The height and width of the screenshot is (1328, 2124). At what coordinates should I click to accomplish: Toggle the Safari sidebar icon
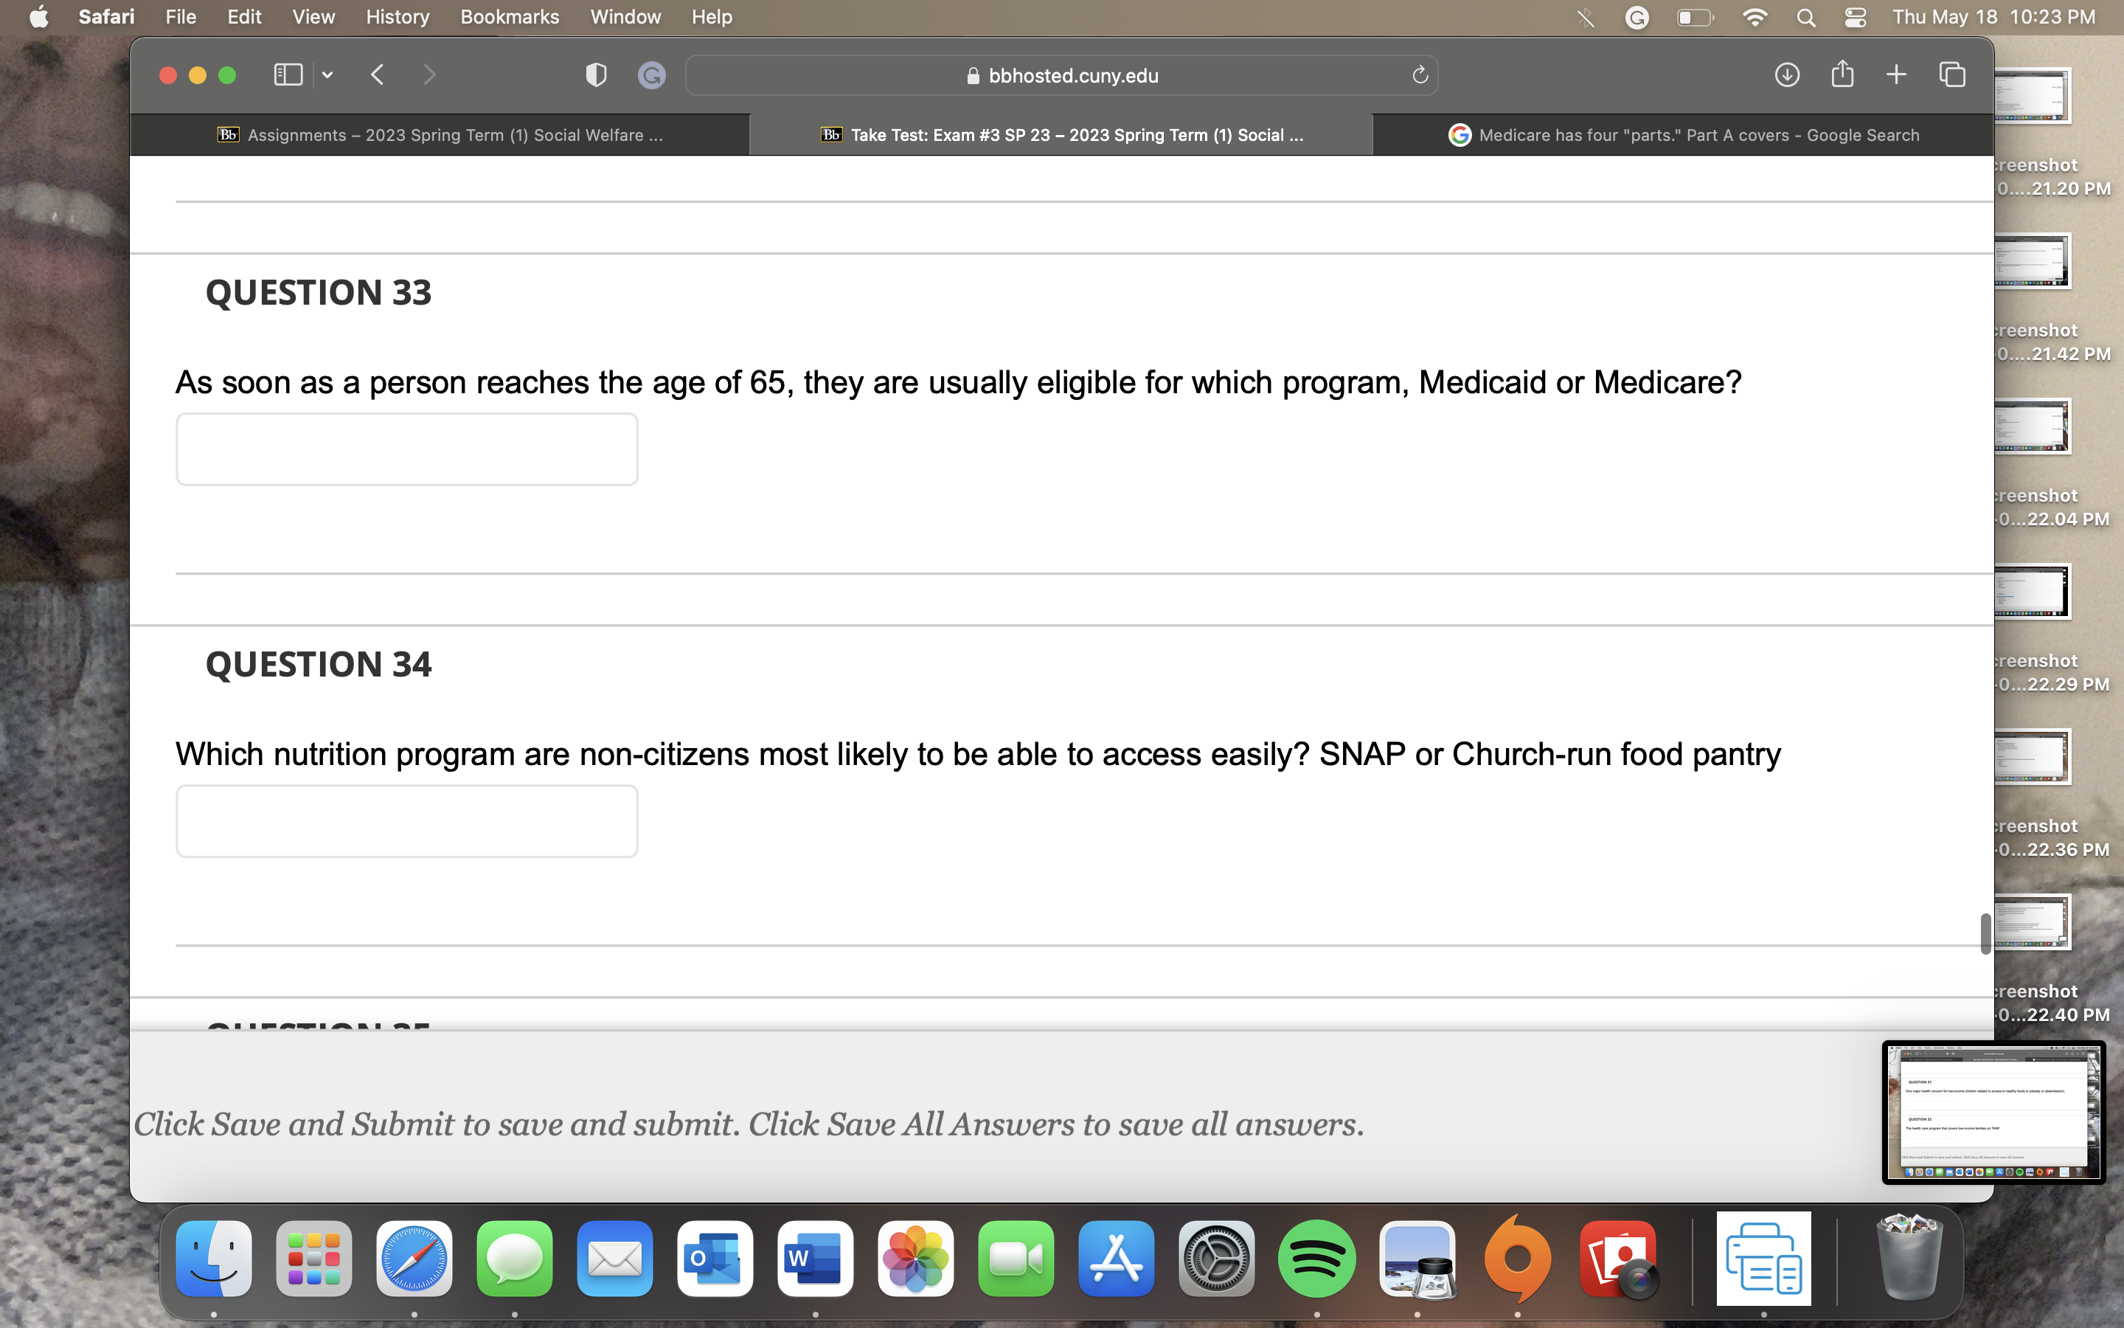tap(287, 75)
